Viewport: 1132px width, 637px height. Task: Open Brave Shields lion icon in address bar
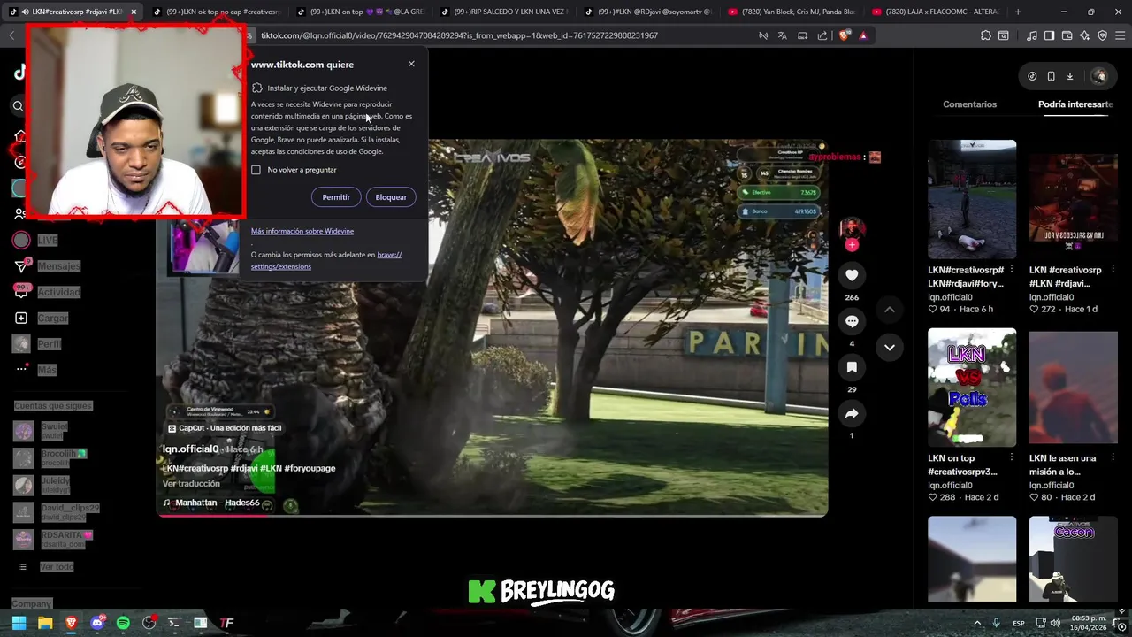[844, 35]
